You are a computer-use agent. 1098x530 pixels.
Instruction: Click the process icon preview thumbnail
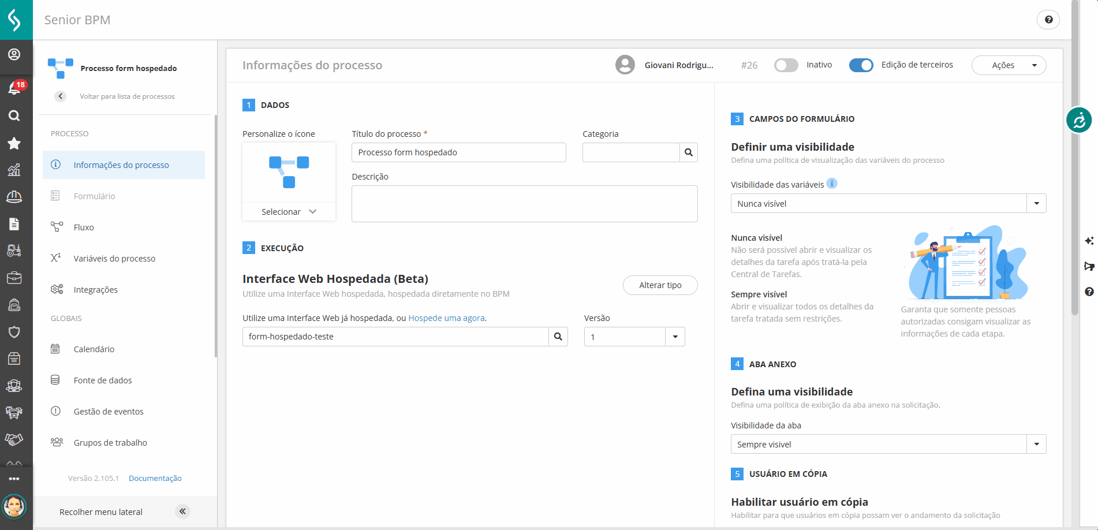click(289, 172)
